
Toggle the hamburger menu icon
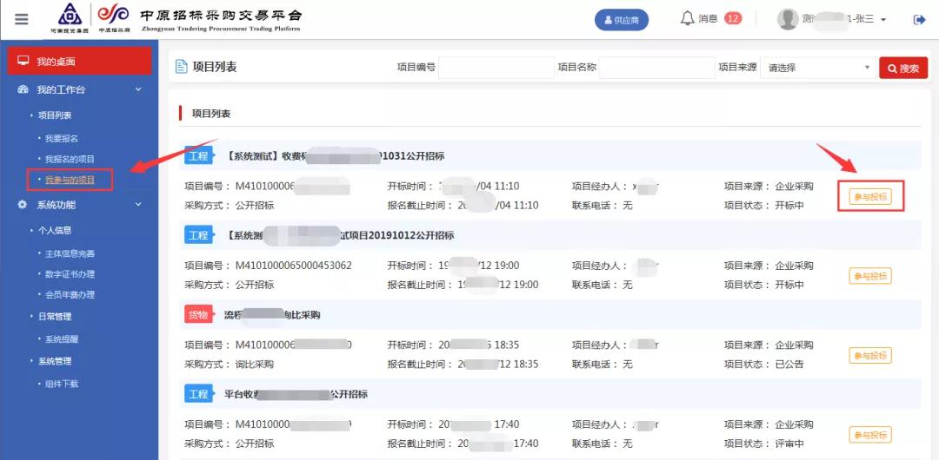22,19
